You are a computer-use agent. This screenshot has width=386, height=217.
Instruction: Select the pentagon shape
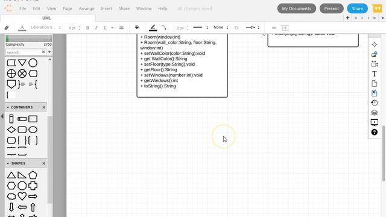click(33, 175)
